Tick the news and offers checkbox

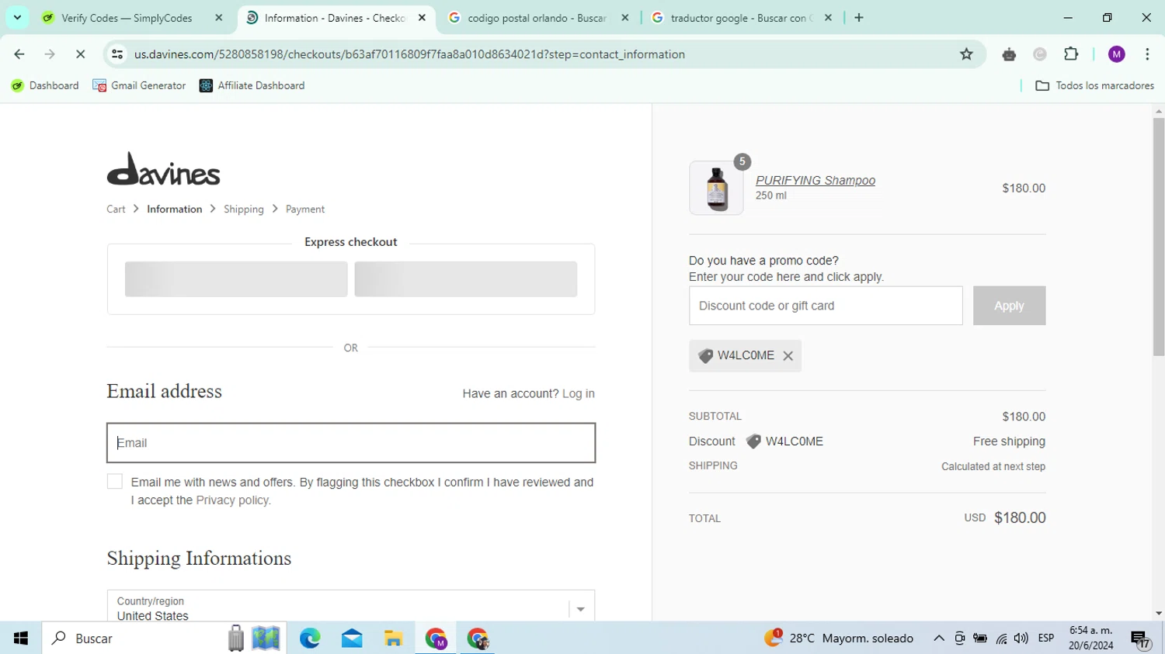[x=115, y=482]
